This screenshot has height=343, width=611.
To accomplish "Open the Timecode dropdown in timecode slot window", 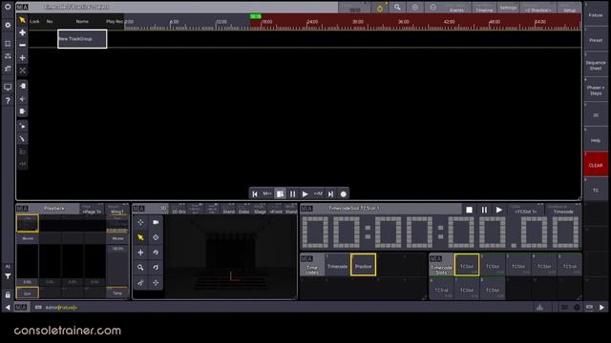I will 563,210.
